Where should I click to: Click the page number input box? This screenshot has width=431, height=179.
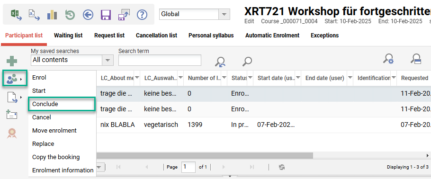click(x=189, y=167)
